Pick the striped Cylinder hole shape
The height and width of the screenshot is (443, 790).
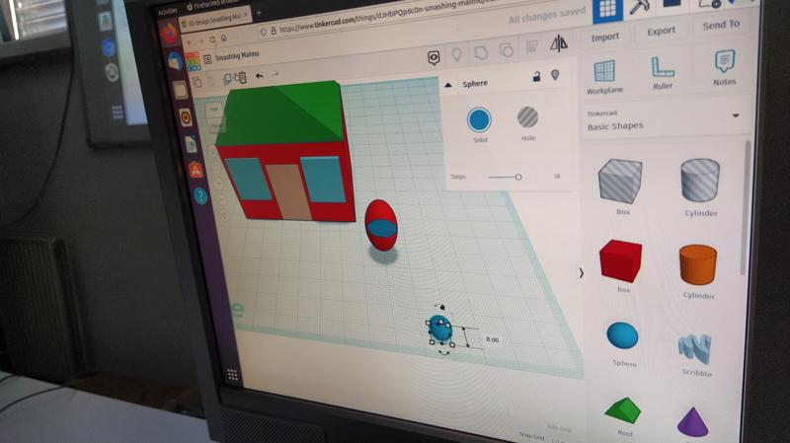[x=700, y=180]
